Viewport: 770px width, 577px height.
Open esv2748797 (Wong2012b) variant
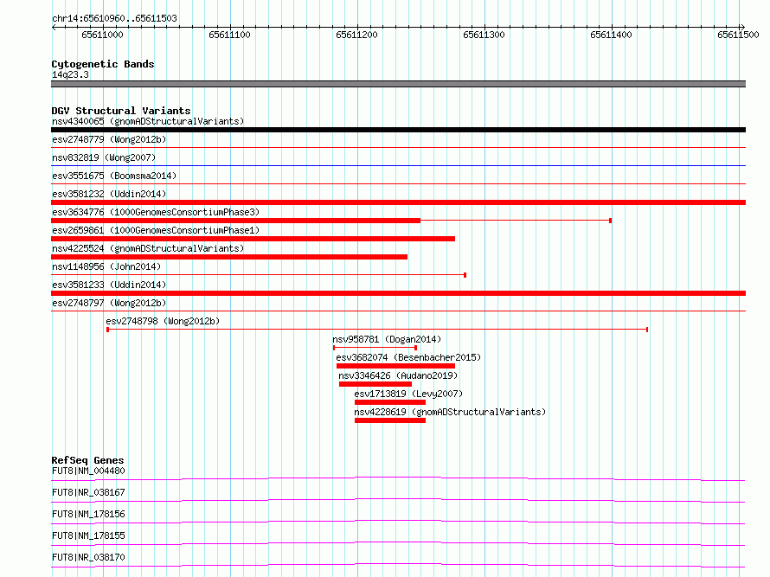[x=109, y=303]
